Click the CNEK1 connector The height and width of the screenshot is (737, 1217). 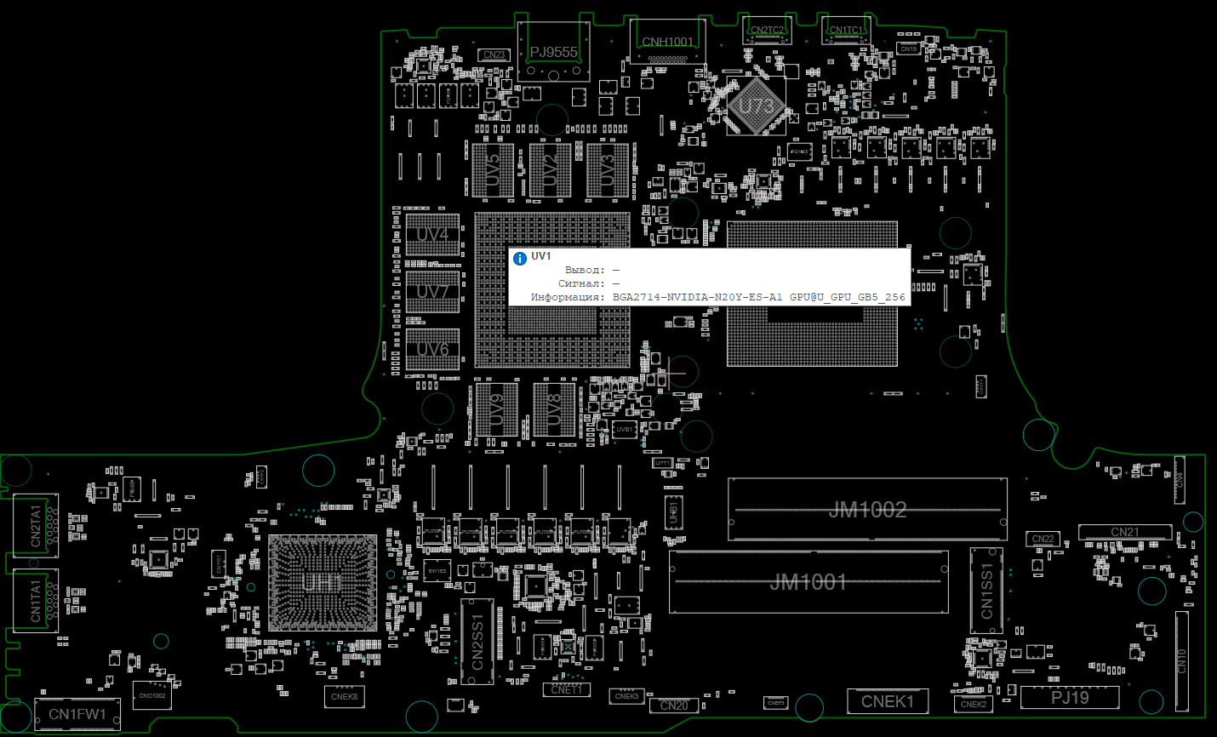coord(887,702)
